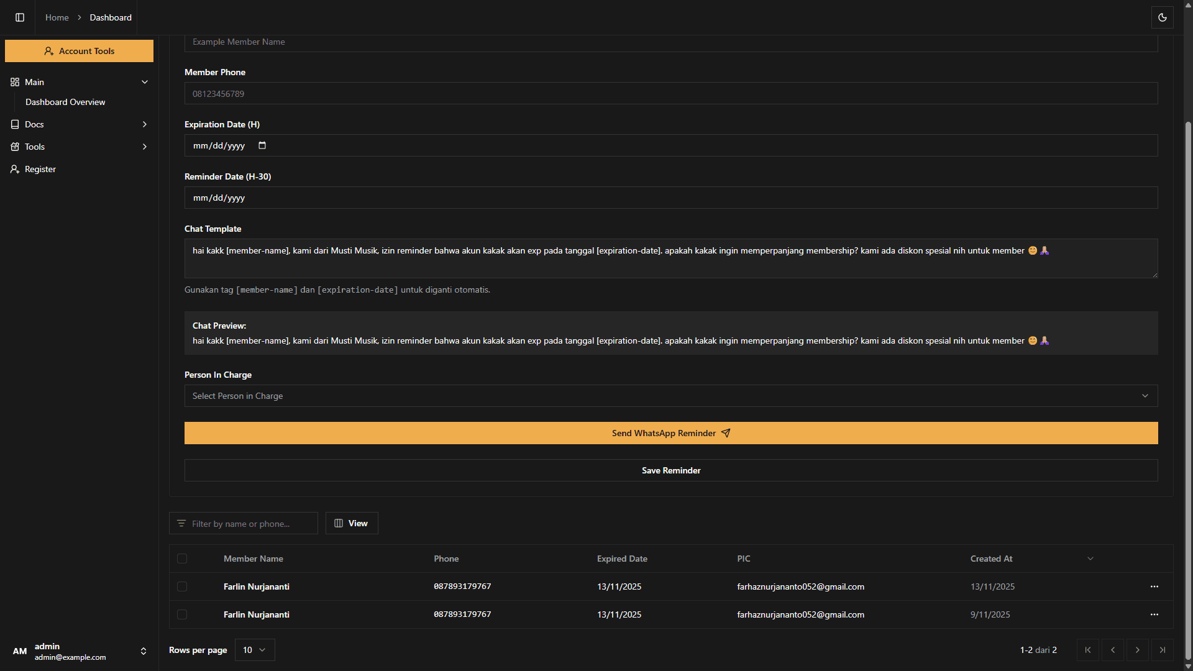This screenshot has width=1193, height=671.
Task: Check the row created 13/11/2025
Action: tap(182, 587)
